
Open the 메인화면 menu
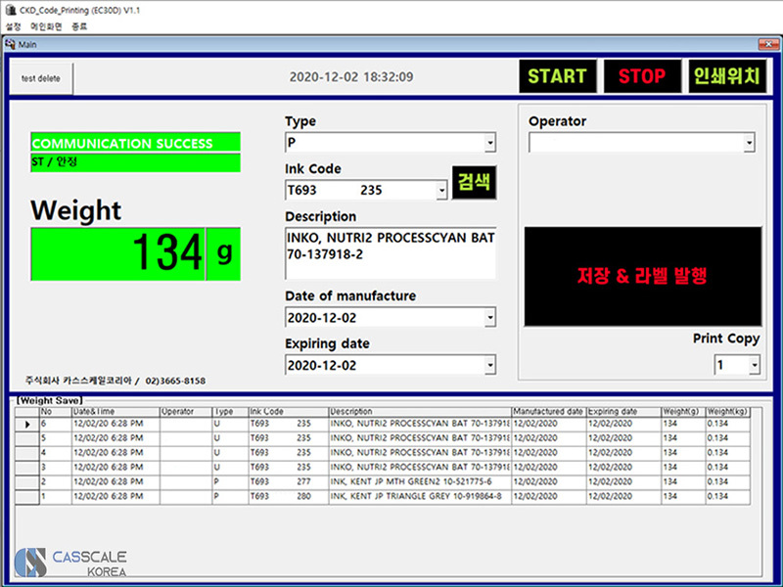pos(46,26)
